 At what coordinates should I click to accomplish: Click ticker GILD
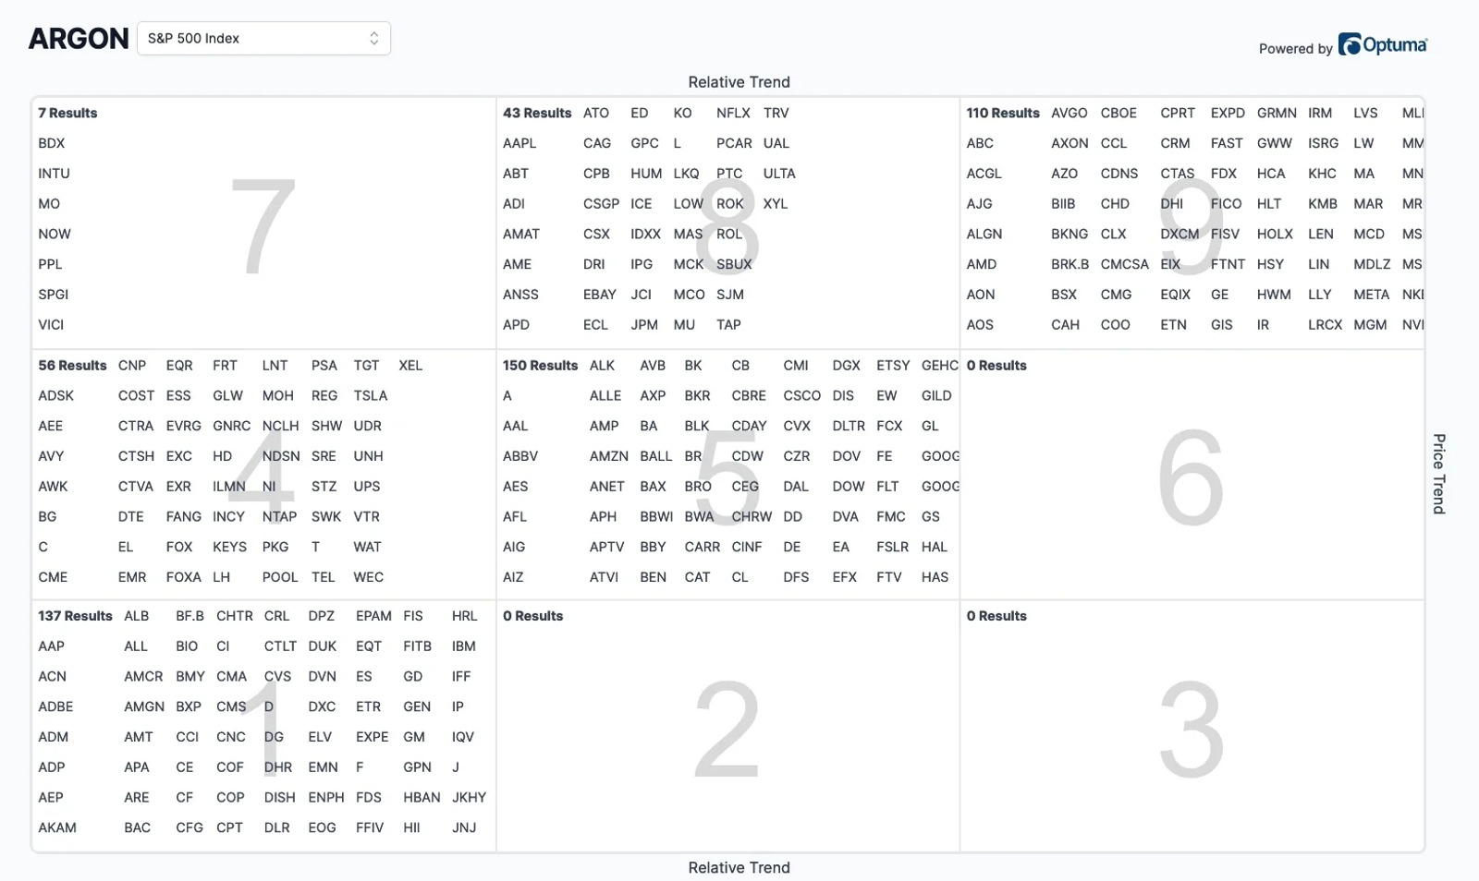(x=936, y=395)
